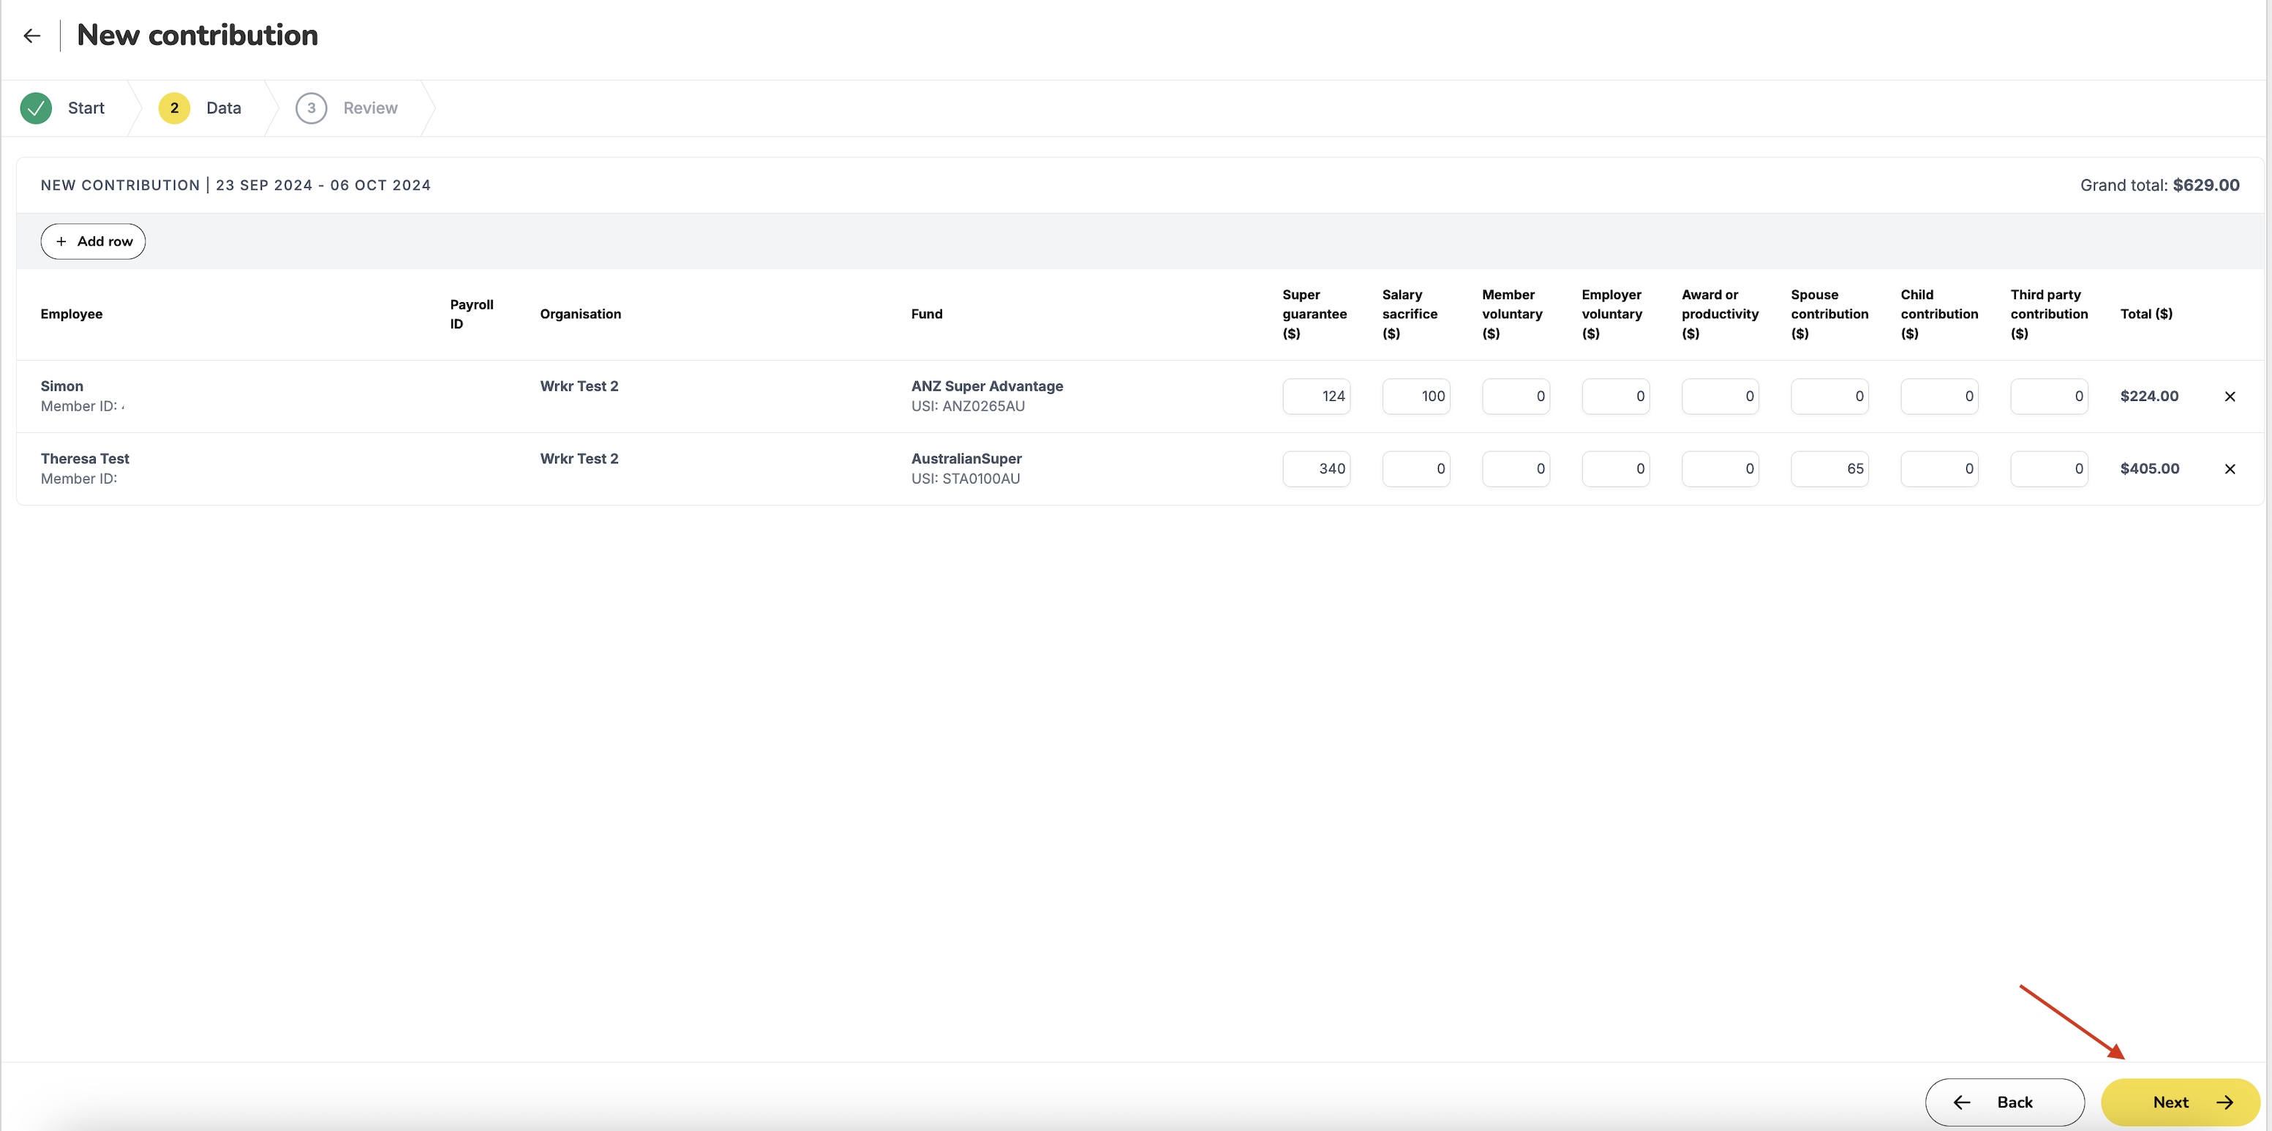Viewport: 2272px width, 1131px height.
Task: Switch to the Review step
Action: point(369,108)
